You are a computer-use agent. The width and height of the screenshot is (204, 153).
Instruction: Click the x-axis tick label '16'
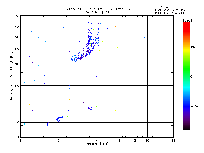[173, 141]
